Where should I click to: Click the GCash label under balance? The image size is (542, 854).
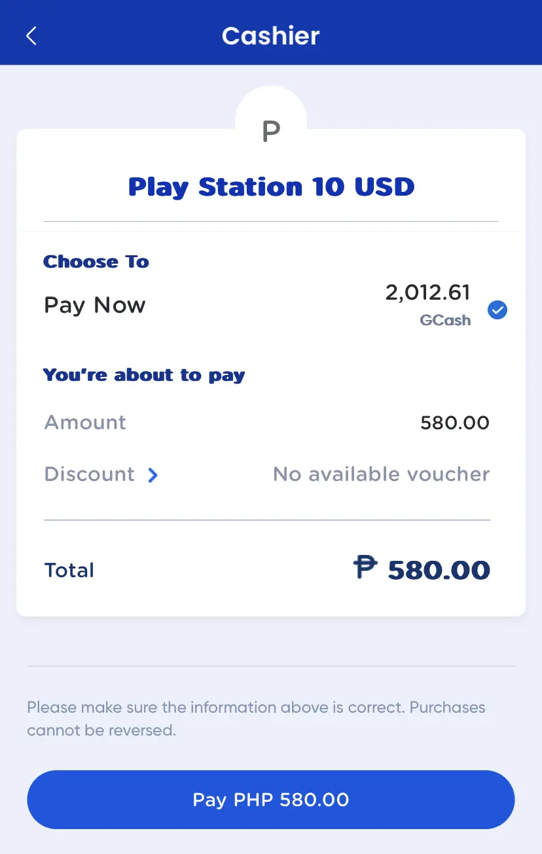[445, 320]
